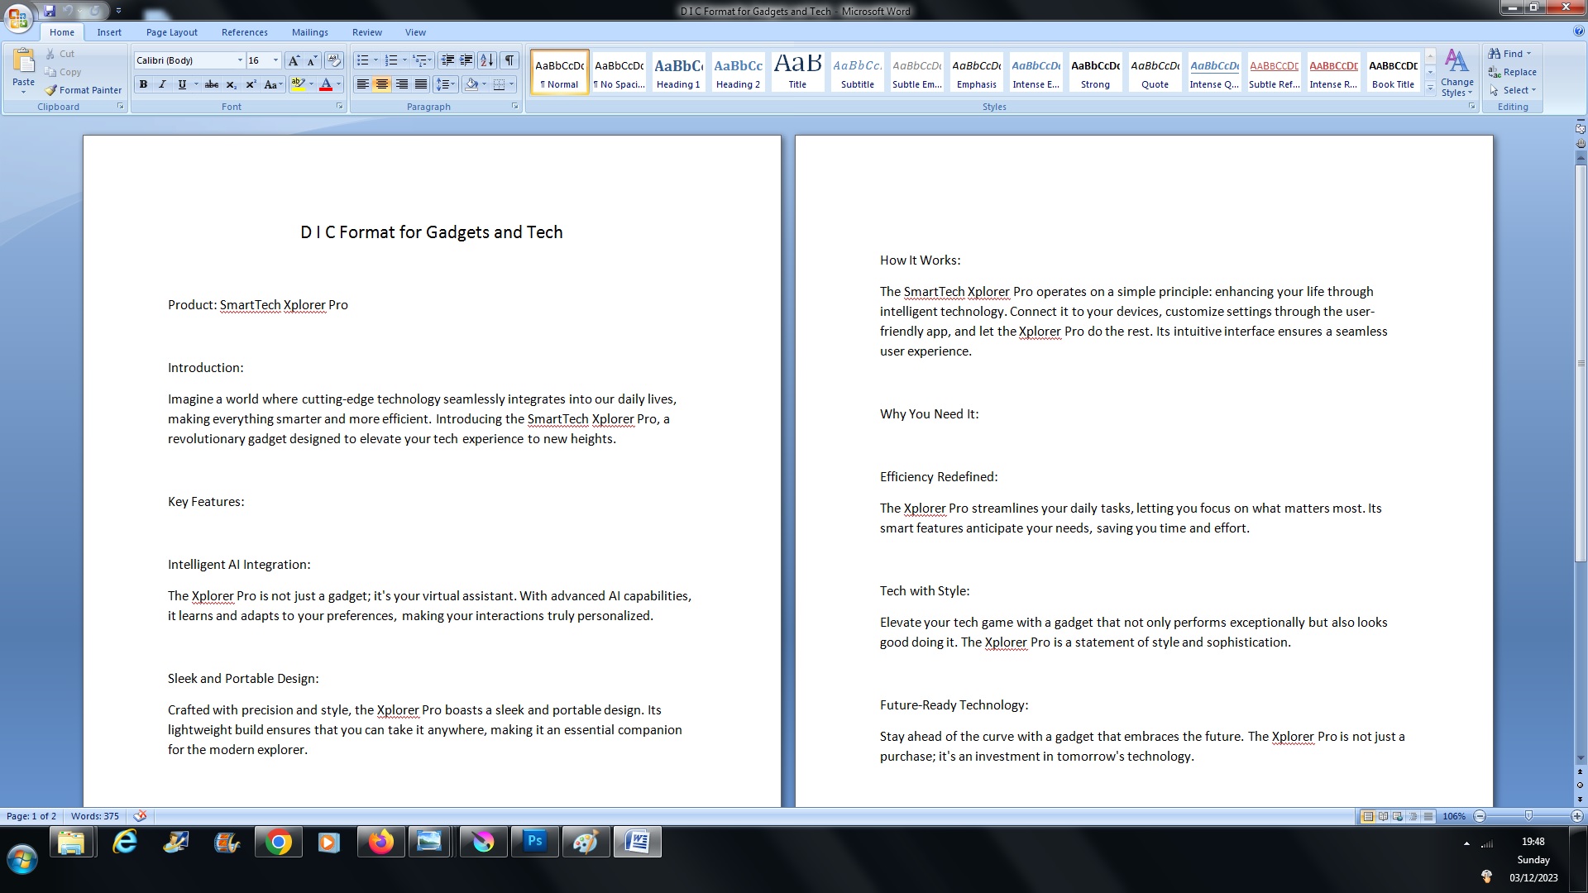Increase font size with Grow Font
The height and width of the screenshot is (893, 1588).
[293, 60]
